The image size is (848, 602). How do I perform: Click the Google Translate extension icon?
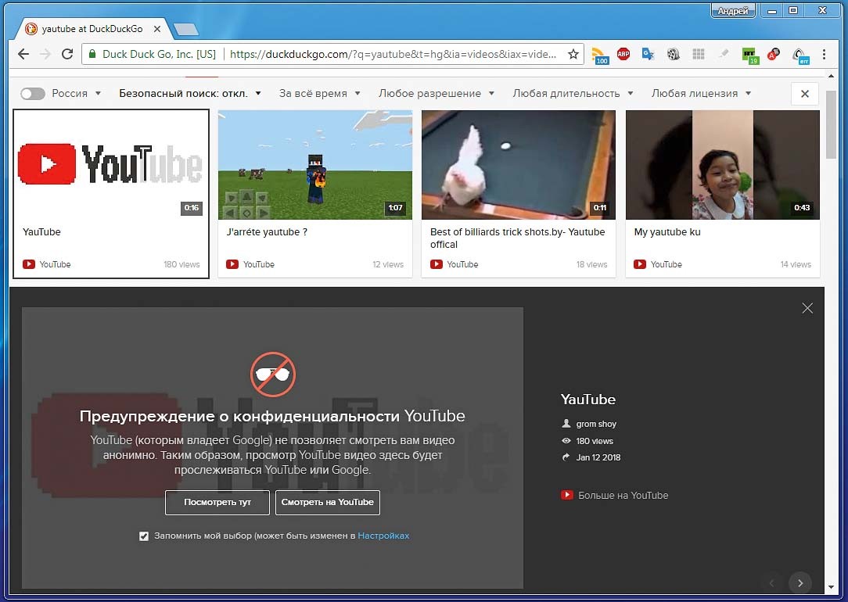(648, 54)
